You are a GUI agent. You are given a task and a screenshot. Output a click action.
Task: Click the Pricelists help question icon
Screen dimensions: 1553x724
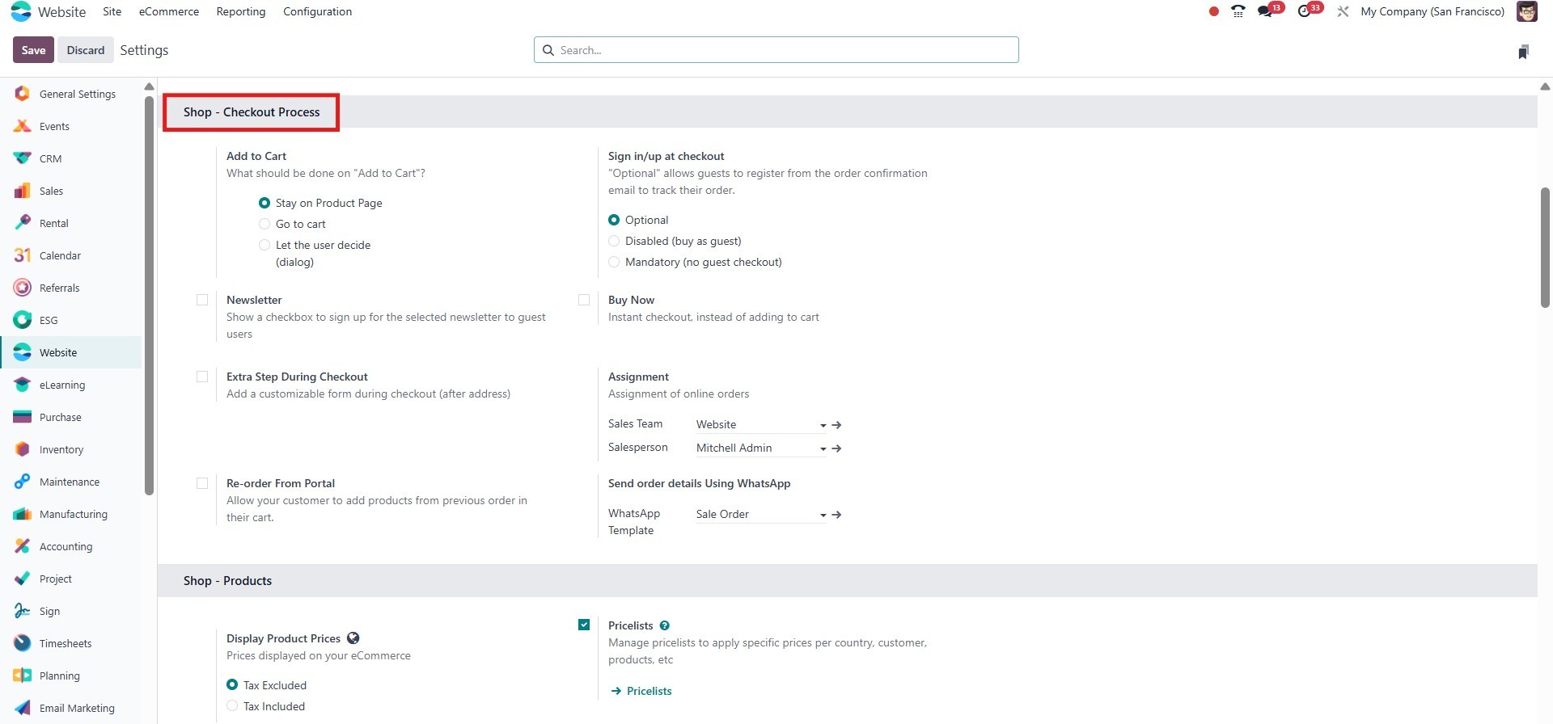click(x=665, y=625)
